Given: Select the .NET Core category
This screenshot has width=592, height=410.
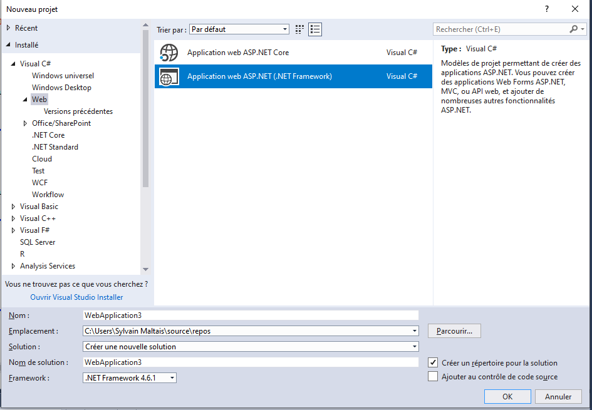Looking at the screenshot, I should [48, 135].
